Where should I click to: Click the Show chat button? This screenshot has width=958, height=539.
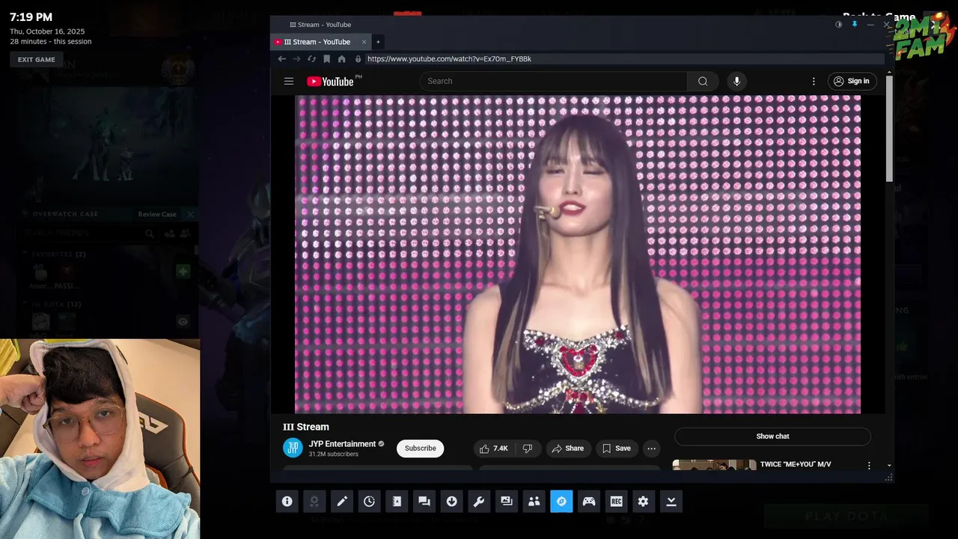point(772,436)
